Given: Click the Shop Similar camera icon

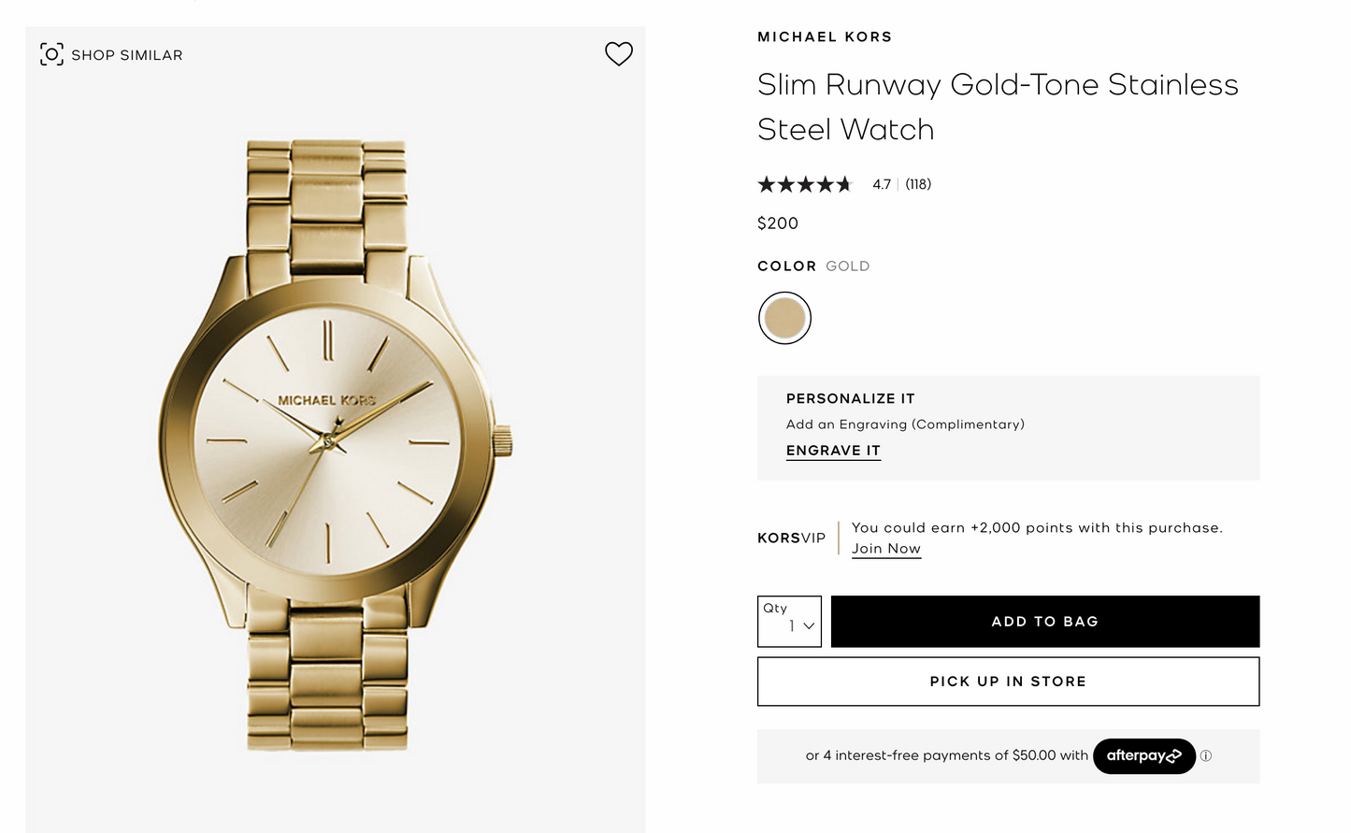Looking at the screenshot, I should point(52,54).
